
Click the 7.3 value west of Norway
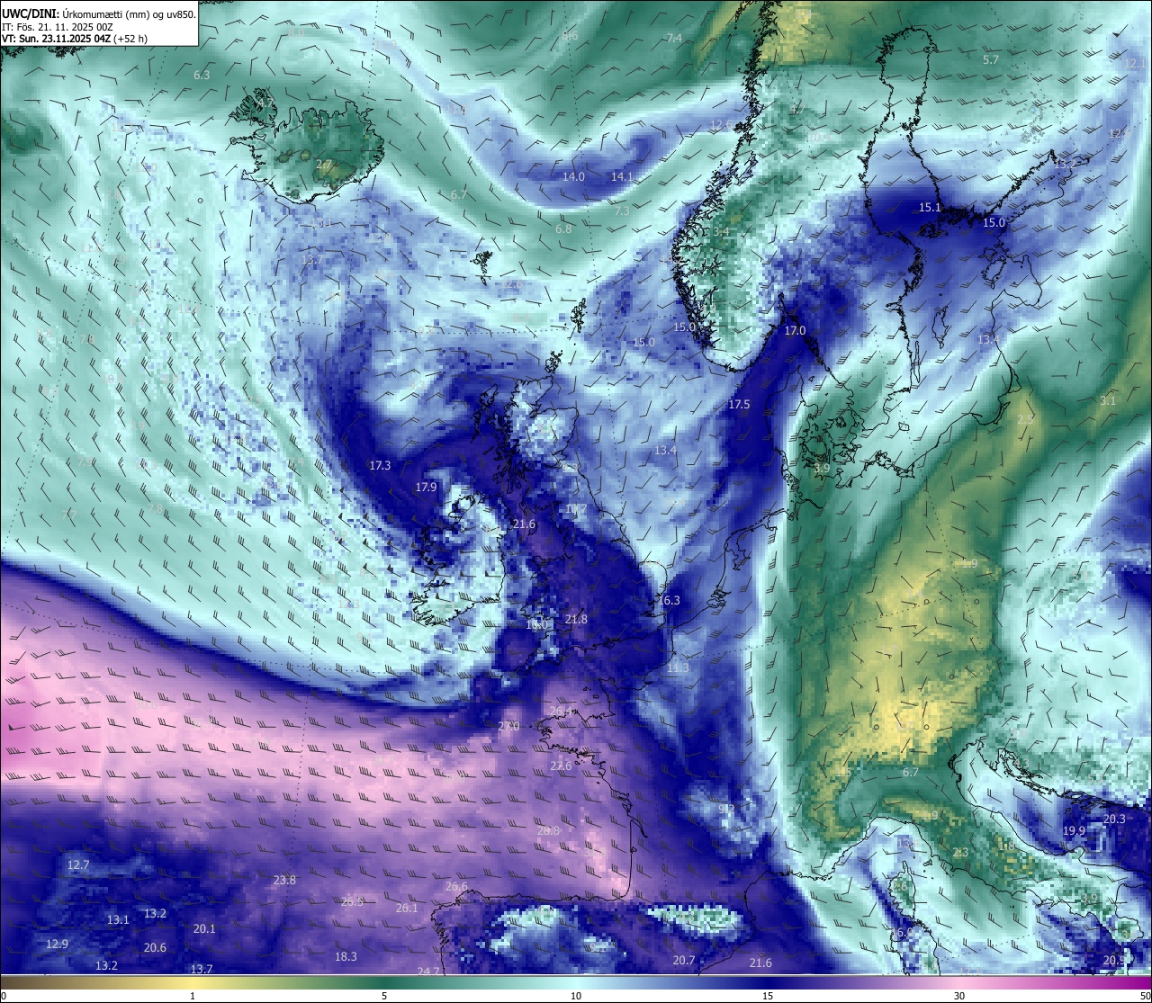point(622,210)
